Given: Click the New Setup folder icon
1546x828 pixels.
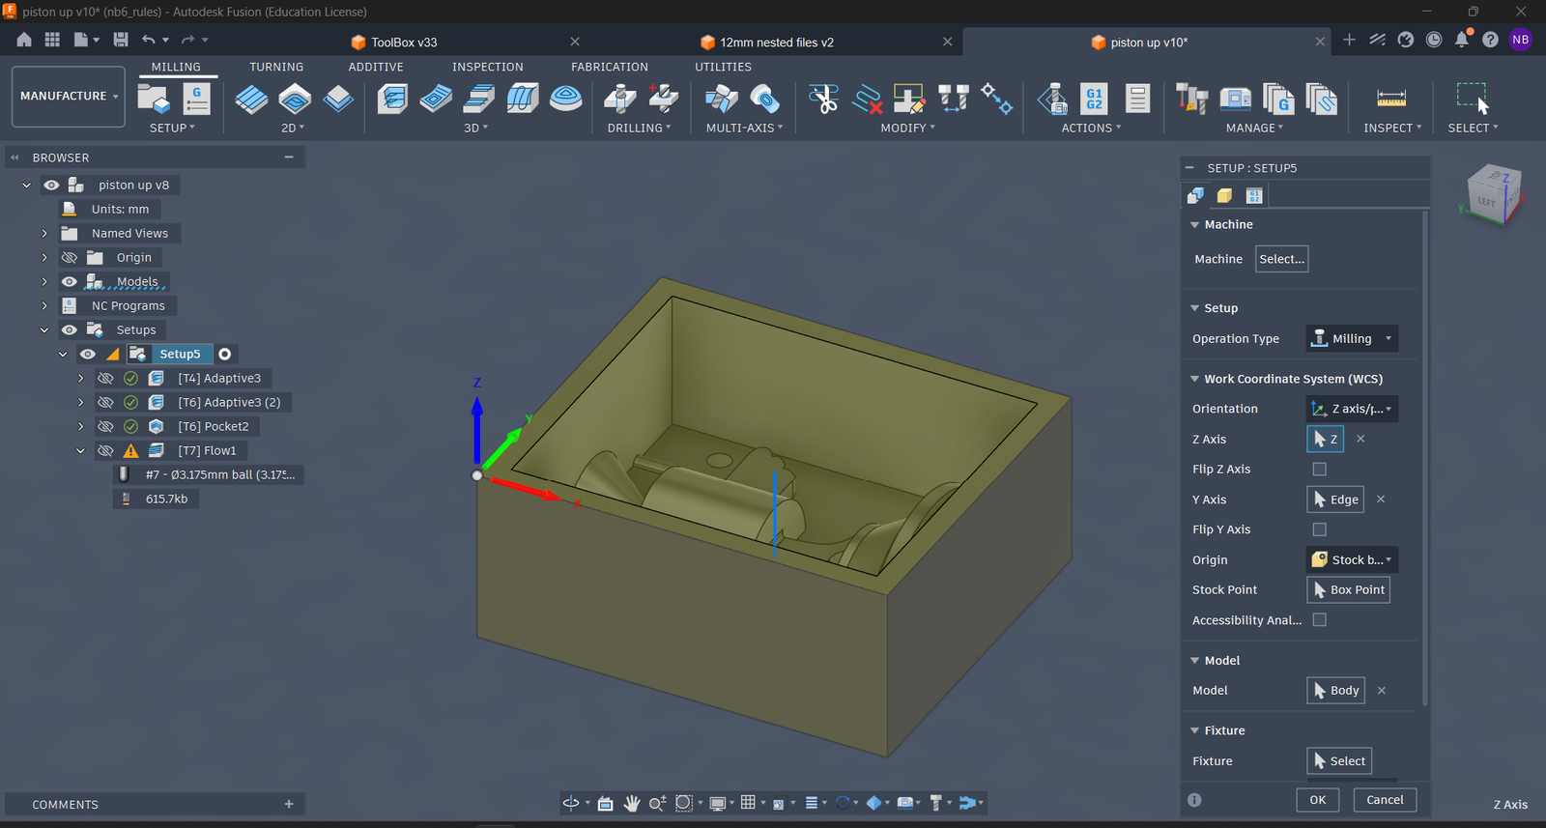Looking at the screenshot, I should (153, 99).
